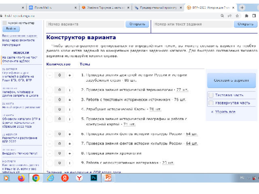The width and height of the screenshot is (259, 194).
Task: Open a new browser tab
Action: pyautogui.click(x=242, y=8)
